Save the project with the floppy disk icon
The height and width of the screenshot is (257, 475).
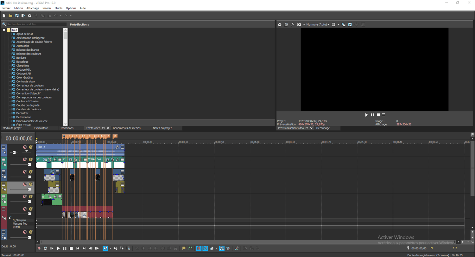[x=17, y=16]
